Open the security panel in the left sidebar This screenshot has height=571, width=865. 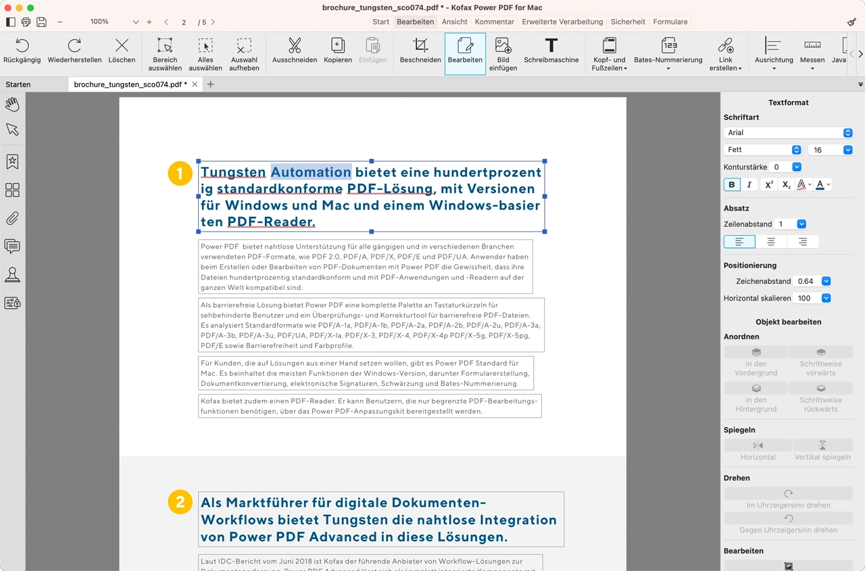12,303
